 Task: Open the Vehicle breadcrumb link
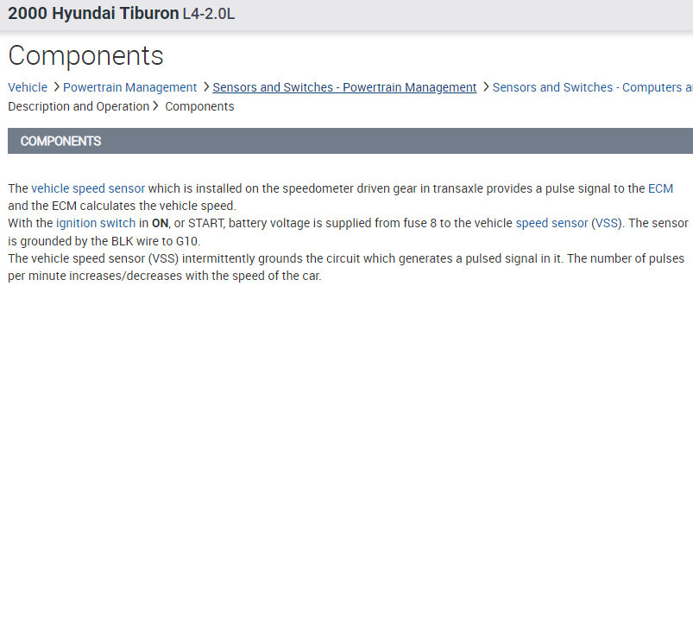click(28, 87)
